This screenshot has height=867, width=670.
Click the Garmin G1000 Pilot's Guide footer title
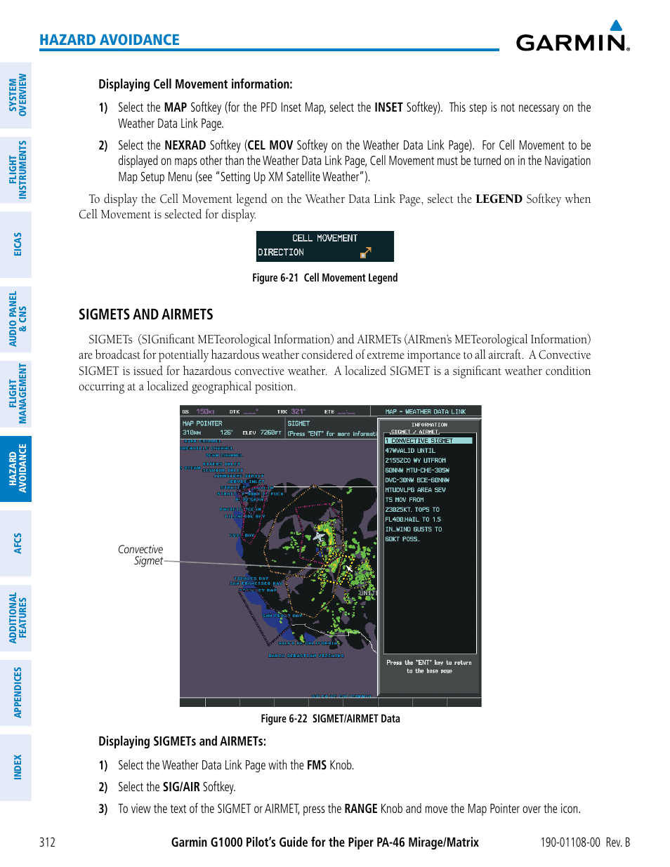point(325,842)
